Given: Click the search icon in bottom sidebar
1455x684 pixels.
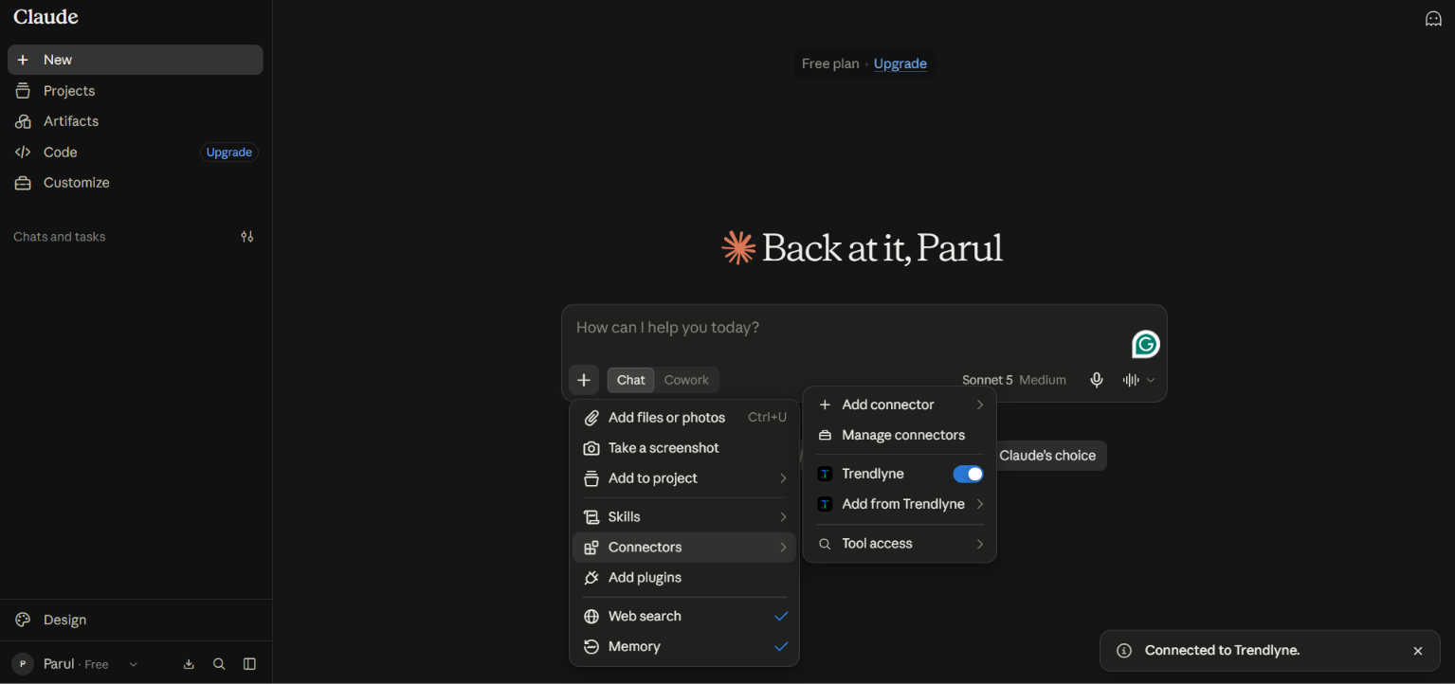Looking at the screenshot, I should click(219, 664).
